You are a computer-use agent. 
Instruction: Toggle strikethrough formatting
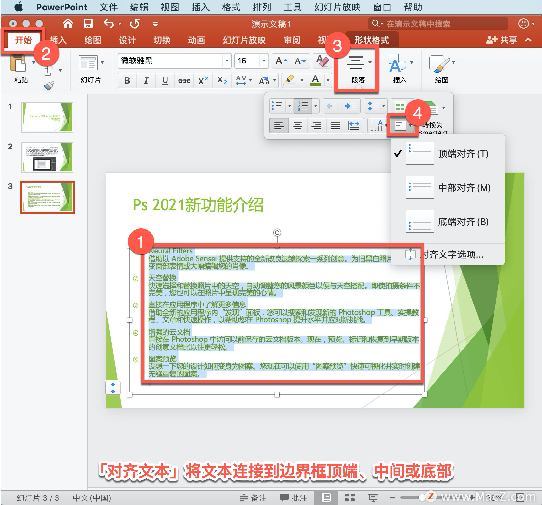184,80
